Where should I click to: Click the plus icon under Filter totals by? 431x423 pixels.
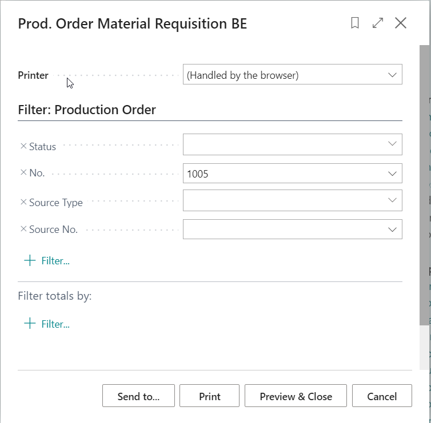[30, 324]
